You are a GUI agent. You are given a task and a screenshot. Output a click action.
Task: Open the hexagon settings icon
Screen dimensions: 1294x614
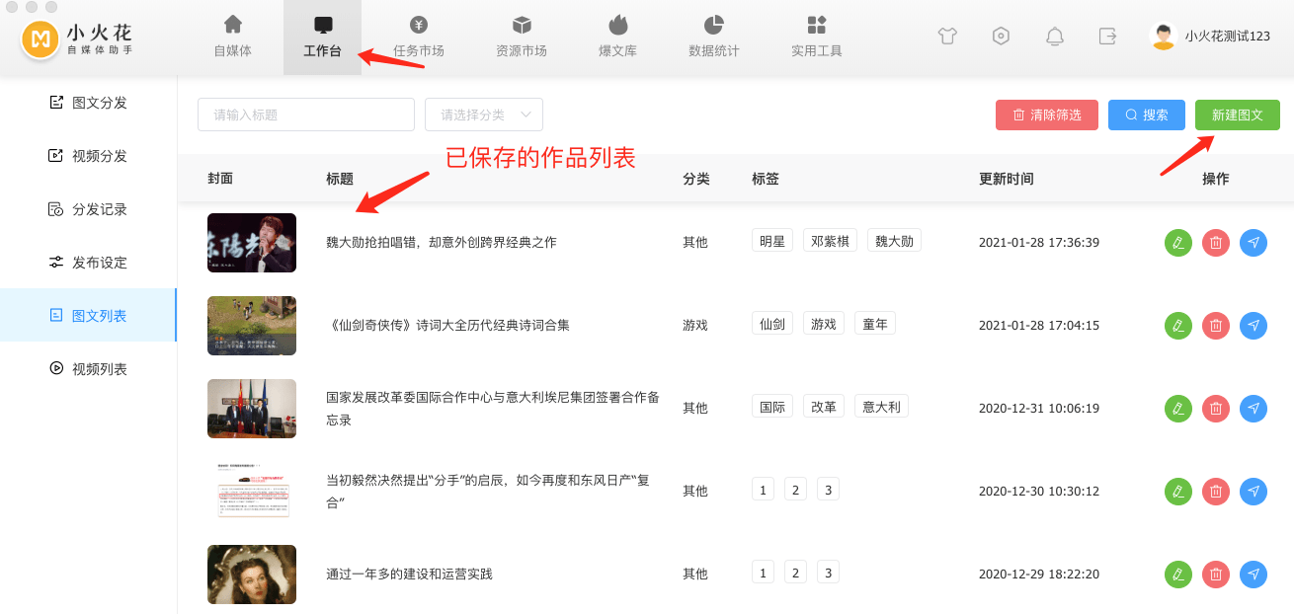[1001, 37]
